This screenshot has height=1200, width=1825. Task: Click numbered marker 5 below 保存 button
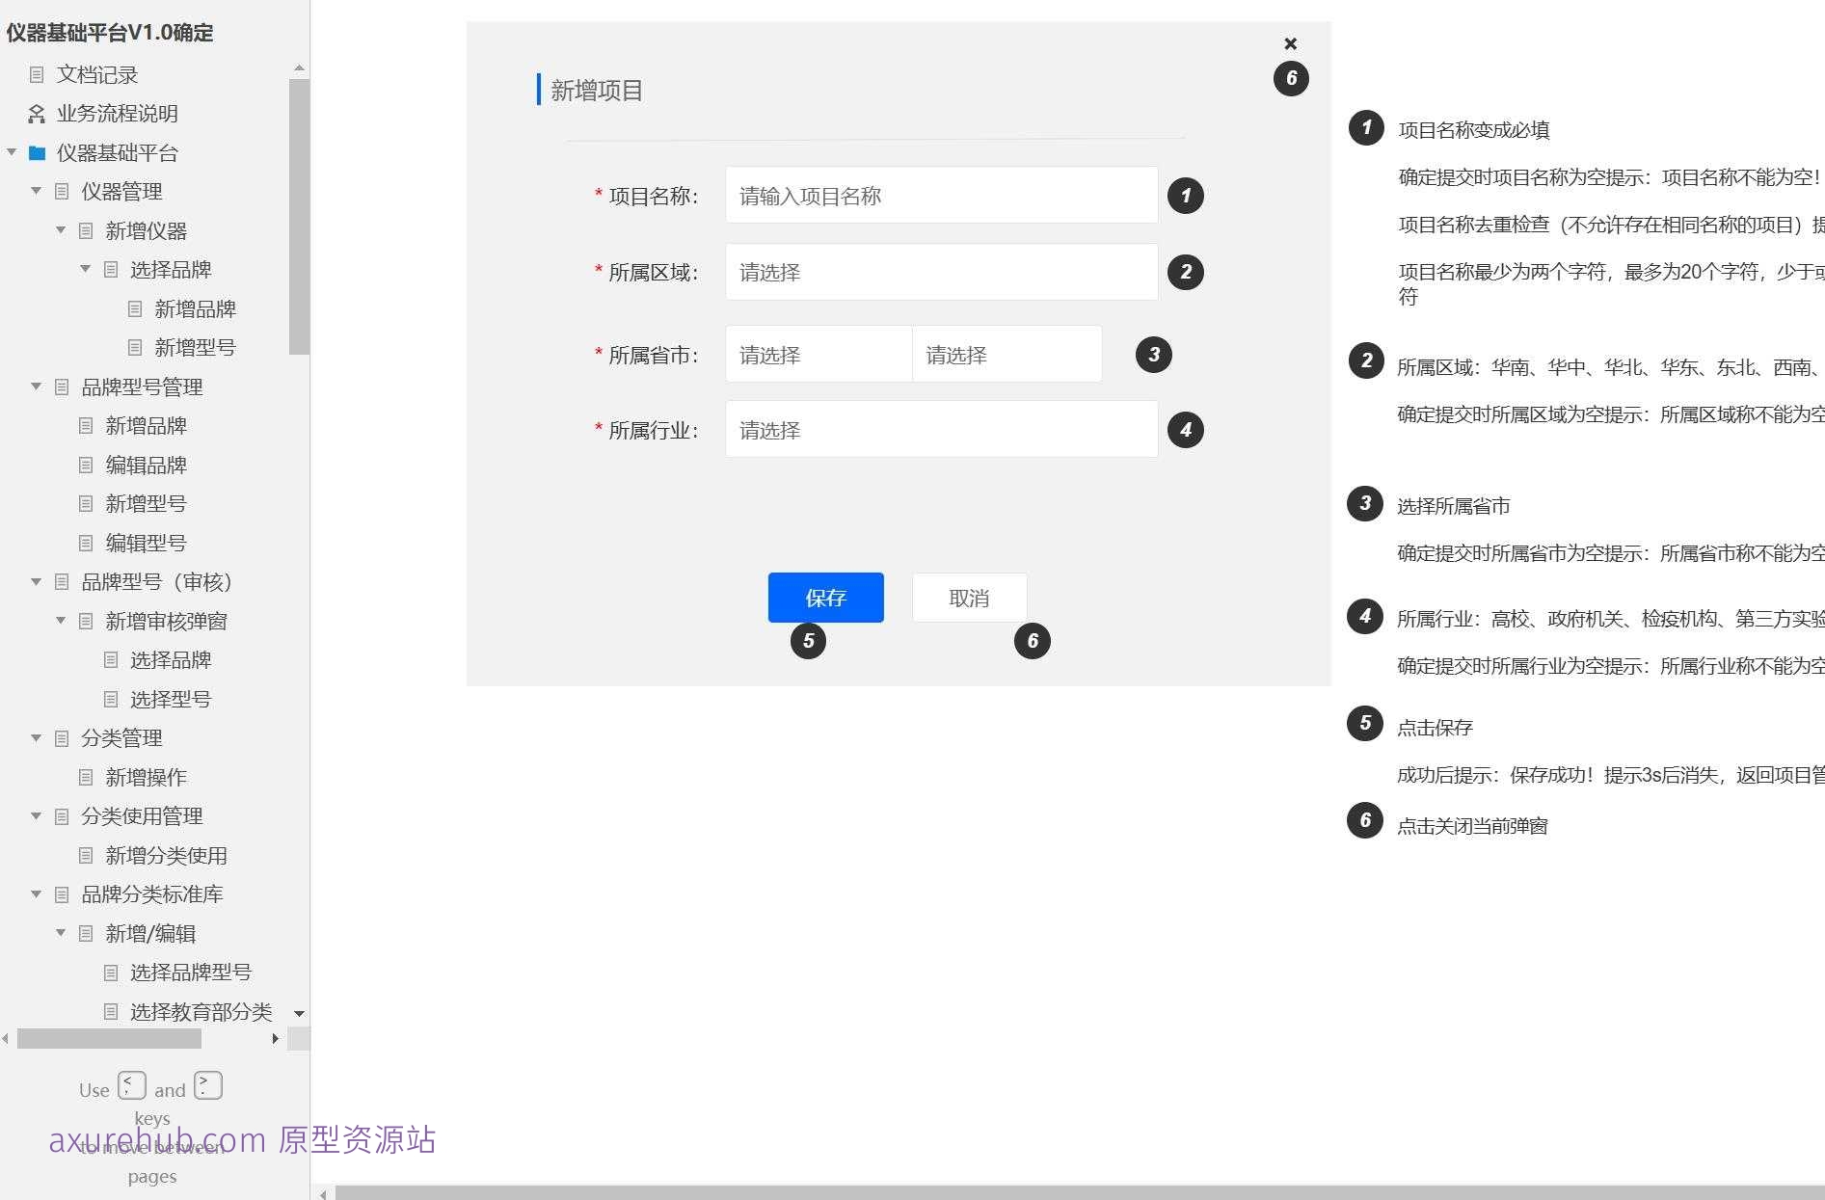(808, 641)
